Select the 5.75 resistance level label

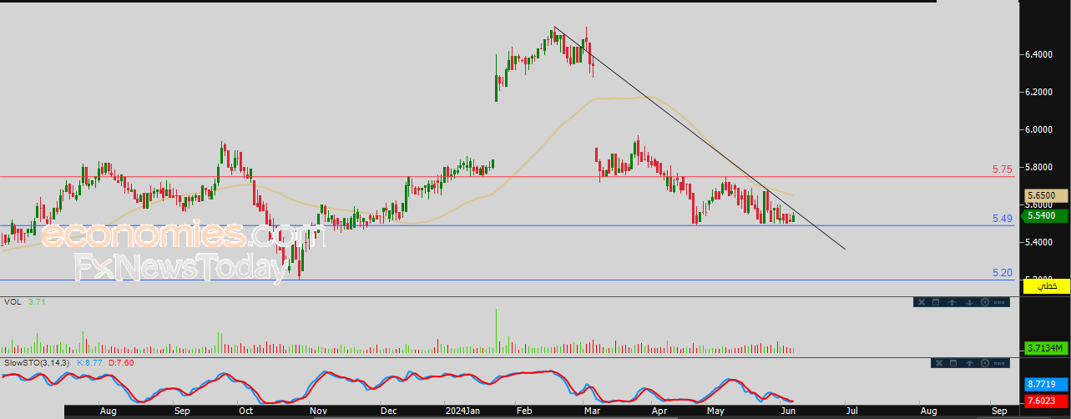[x=1002, y=169]
